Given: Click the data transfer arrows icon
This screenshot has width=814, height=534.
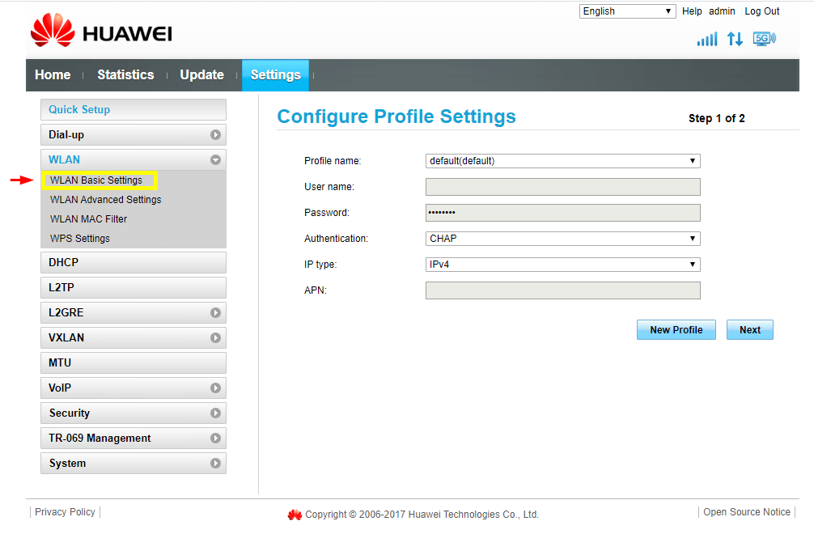Looking at the screenshot, I should coord(735,39).
